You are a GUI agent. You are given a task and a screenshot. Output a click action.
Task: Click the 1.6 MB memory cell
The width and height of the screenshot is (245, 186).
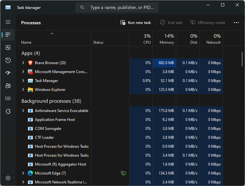tap(164, 164)
